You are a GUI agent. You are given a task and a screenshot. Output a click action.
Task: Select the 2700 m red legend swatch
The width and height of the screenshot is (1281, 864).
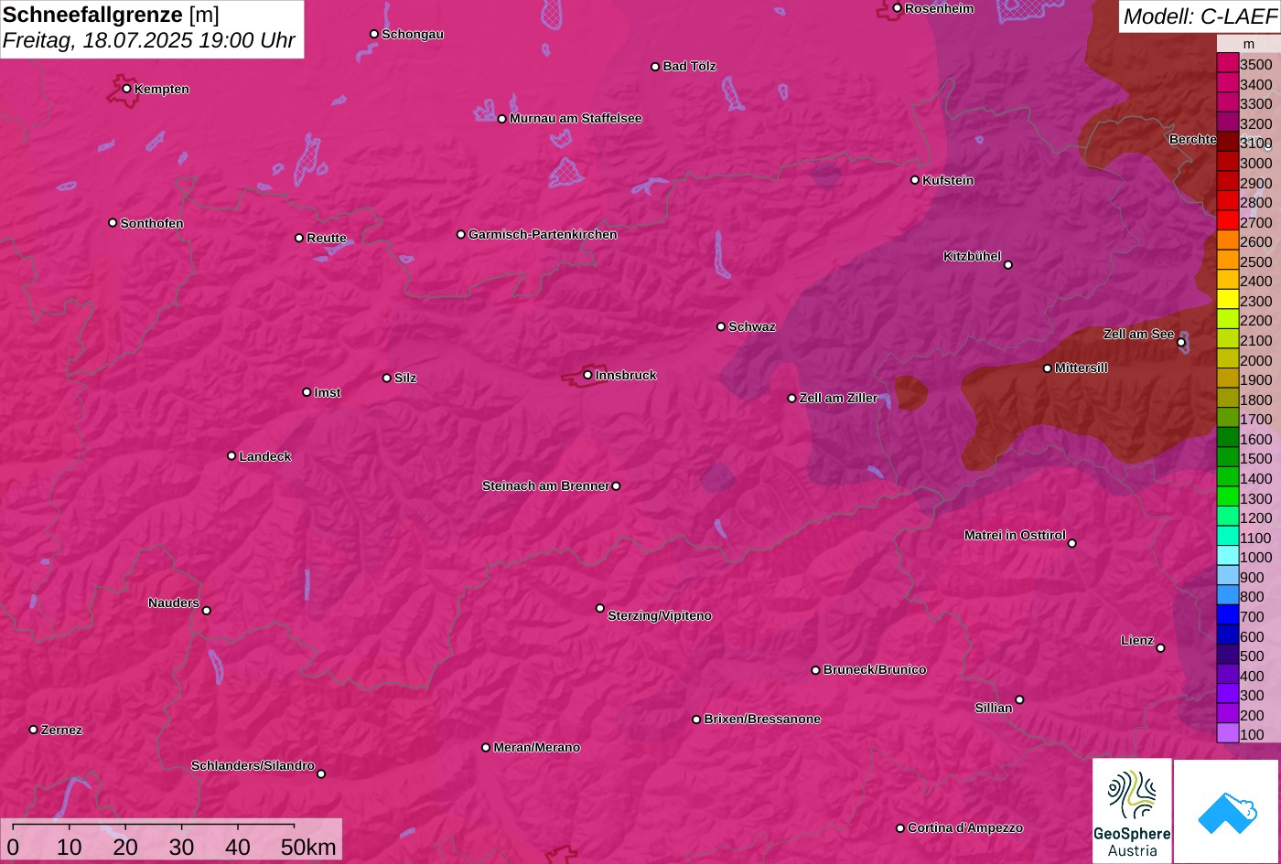point(1227,221)
